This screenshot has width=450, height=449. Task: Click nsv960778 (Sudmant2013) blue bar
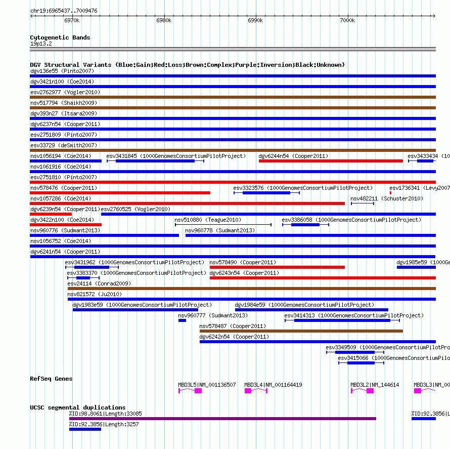(310, 235)
